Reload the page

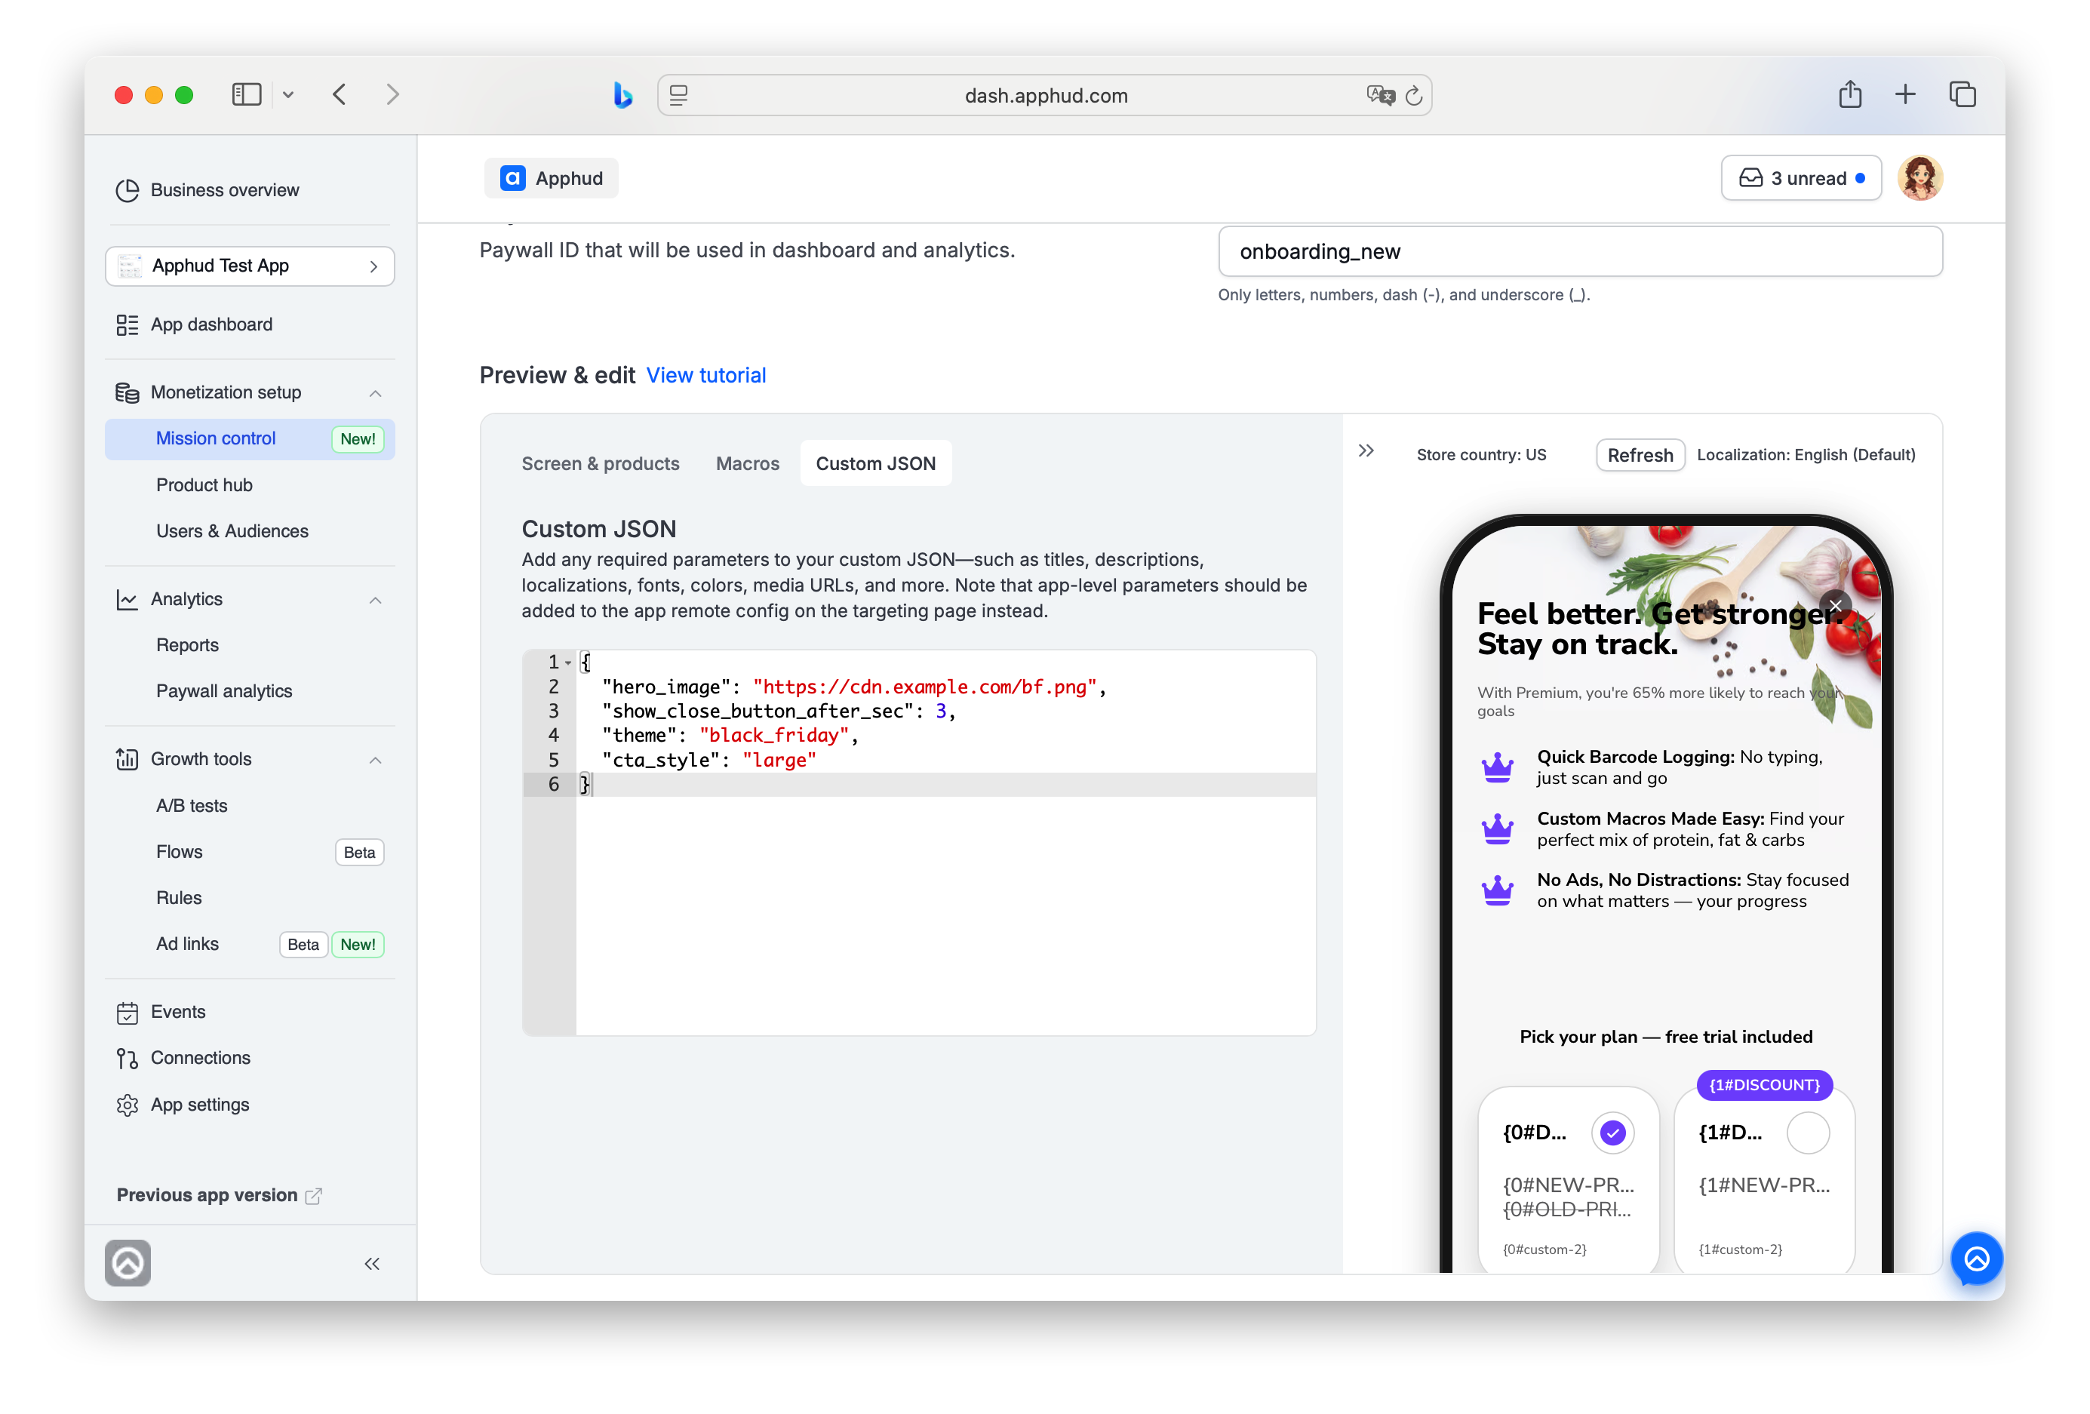1414,95
